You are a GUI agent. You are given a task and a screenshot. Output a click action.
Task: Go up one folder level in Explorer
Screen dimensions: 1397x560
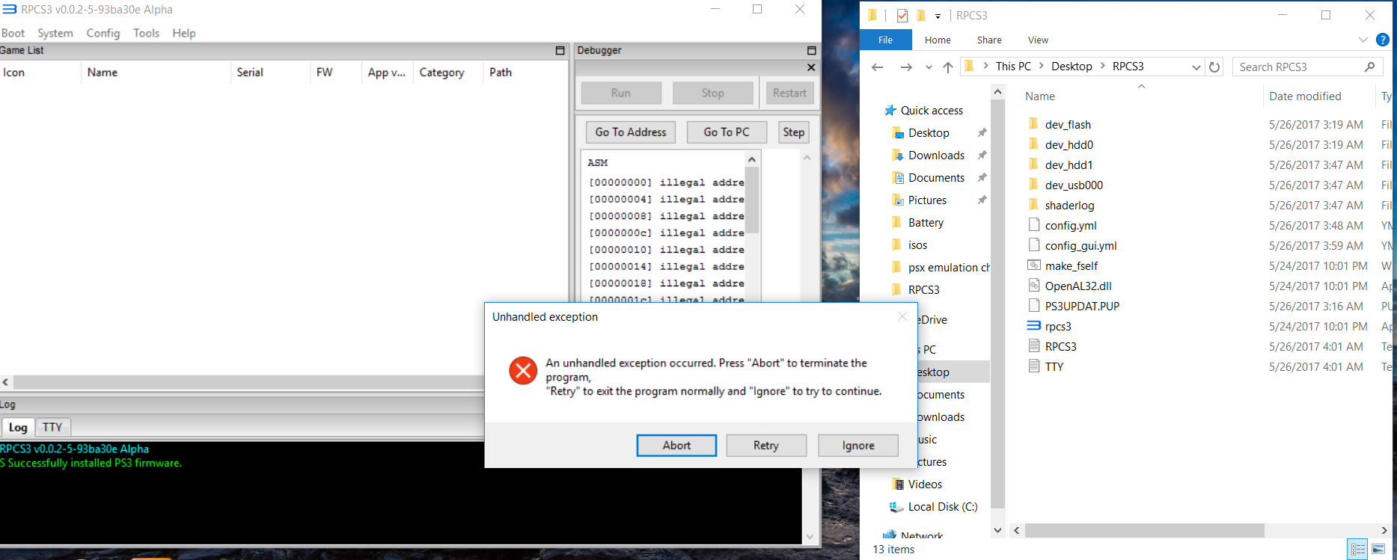pos(948,67)
